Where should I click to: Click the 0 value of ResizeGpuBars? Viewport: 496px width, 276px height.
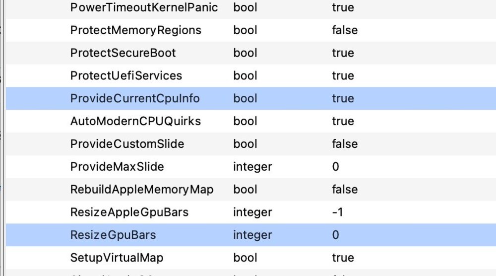[x=336, y=235]
